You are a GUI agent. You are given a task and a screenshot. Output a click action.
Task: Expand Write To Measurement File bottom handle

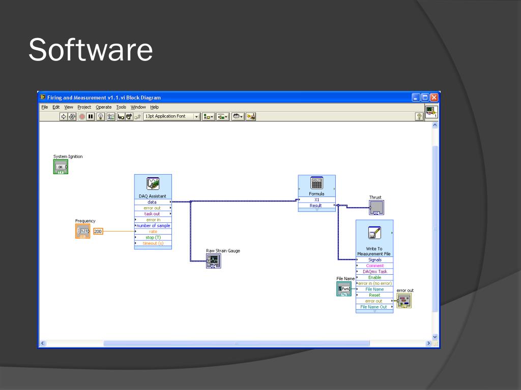(x=374, y=311)
